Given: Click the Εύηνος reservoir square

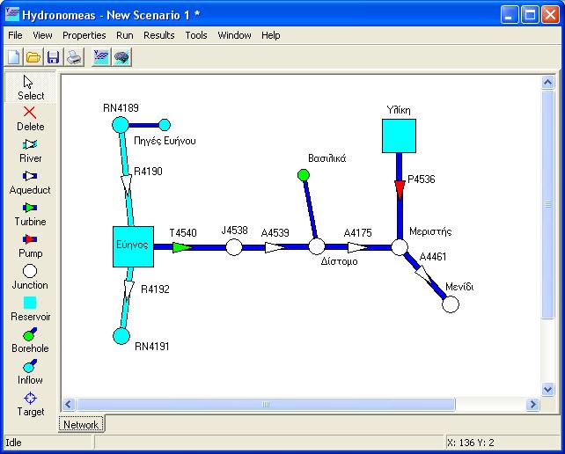Looking at the screenshot, I should coord(133,247).
